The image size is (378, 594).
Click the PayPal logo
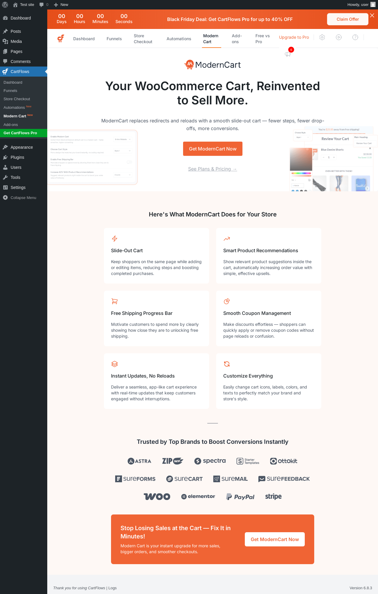coord(240,497)
